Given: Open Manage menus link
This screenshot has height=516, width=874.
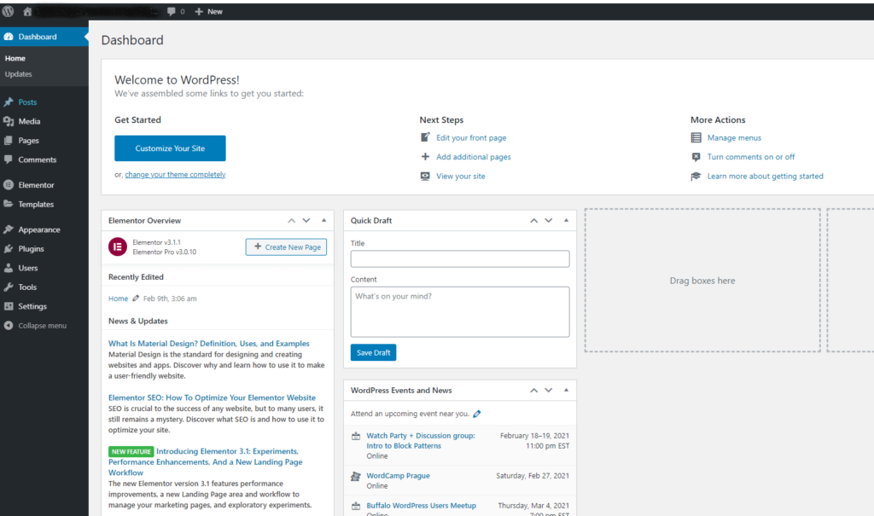Looking at the screenshot, I should (734, 137).
